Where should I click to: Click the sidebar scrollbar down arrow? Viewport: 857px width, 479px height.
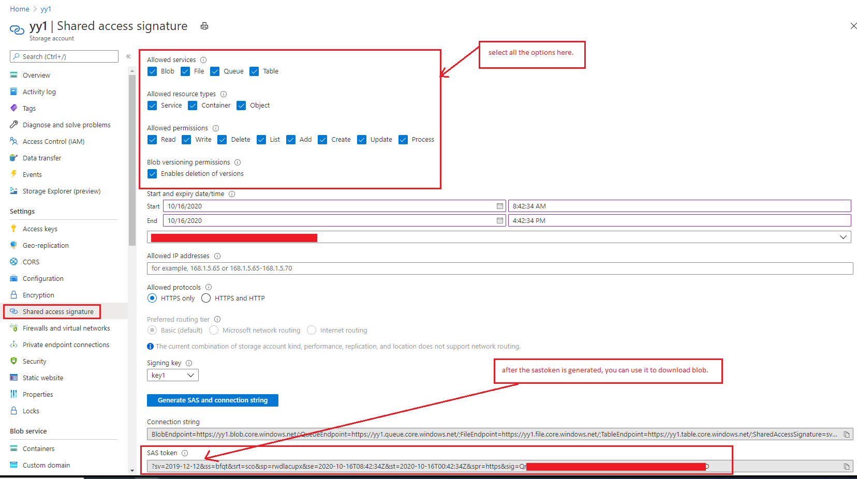point(132,471)
